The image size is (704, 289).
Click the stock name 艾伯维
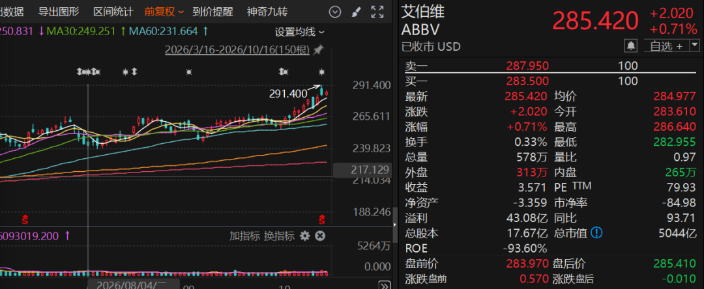coord(422,12)
